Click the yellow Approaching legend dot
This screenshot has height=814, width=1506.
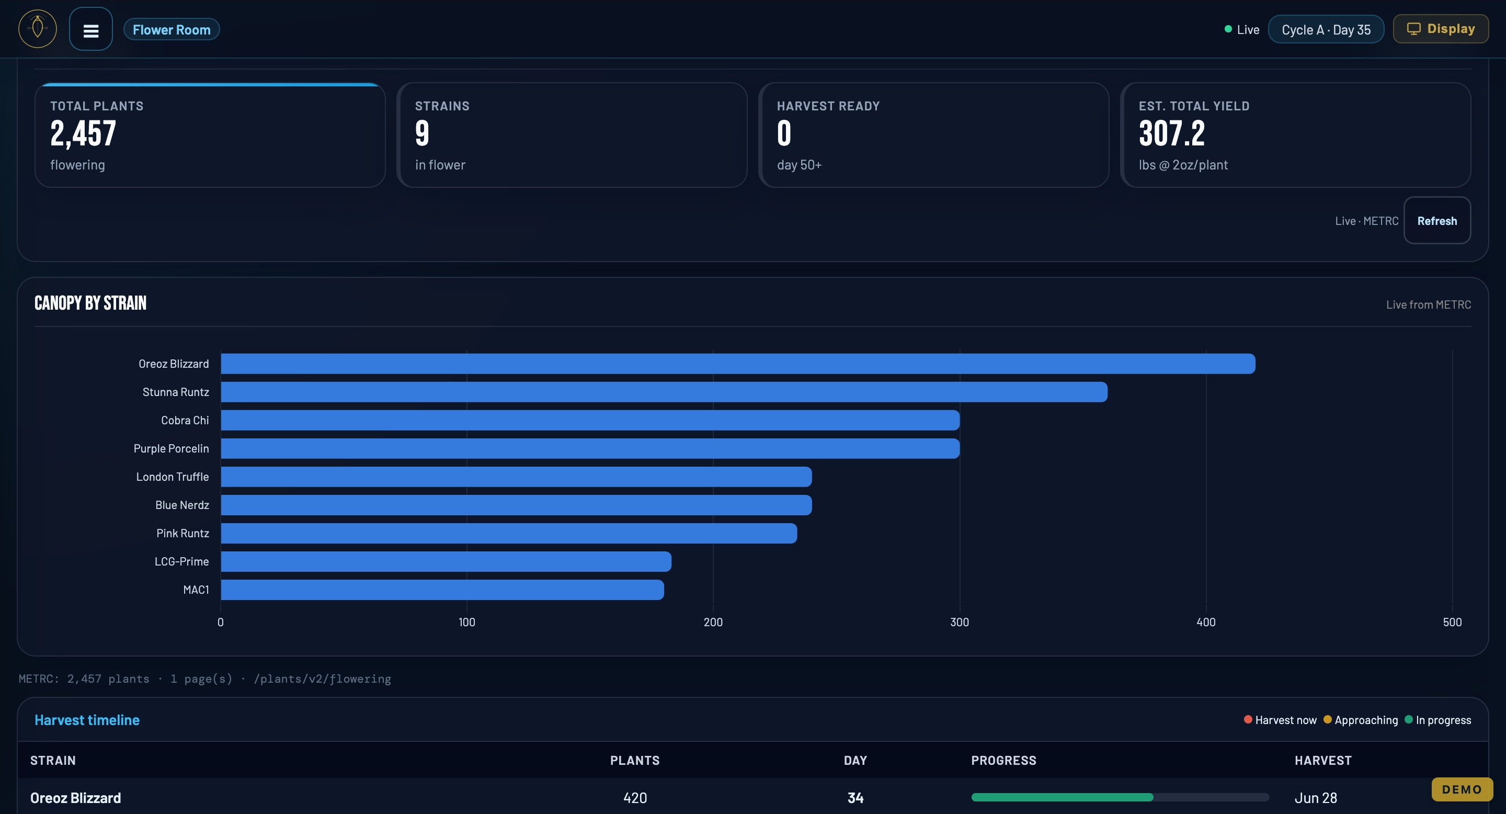tap(1327, 719)
